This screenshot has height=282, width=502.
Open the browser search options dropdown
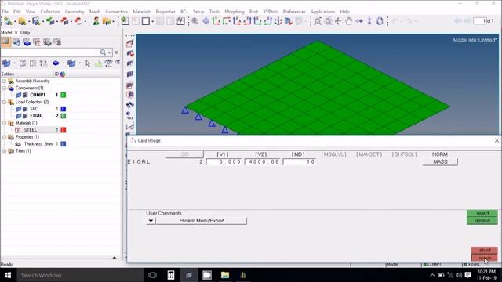(110, 52)
